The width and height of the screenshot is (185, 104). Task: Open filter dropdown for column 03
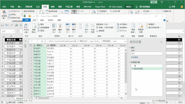coord(107,46)
